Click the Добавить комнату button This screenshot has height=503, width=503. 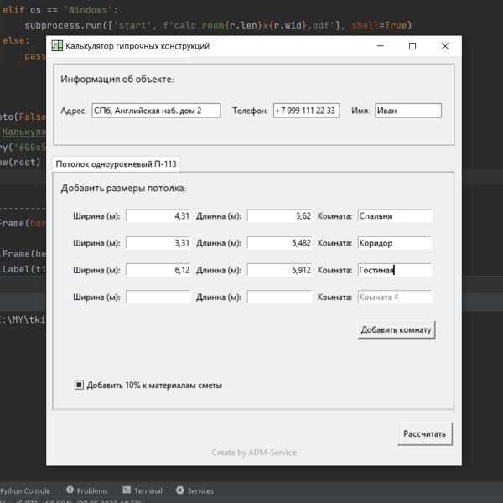pyautogui.click(x=396, y=329)
